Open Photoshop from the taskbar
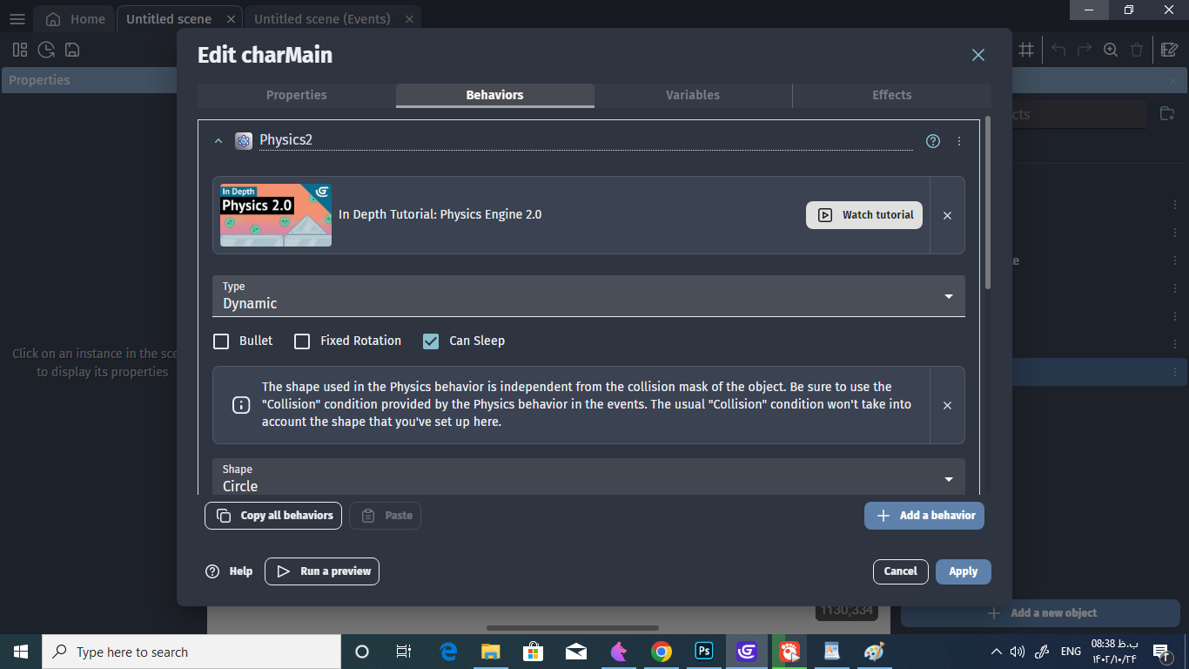 (704, 652)
